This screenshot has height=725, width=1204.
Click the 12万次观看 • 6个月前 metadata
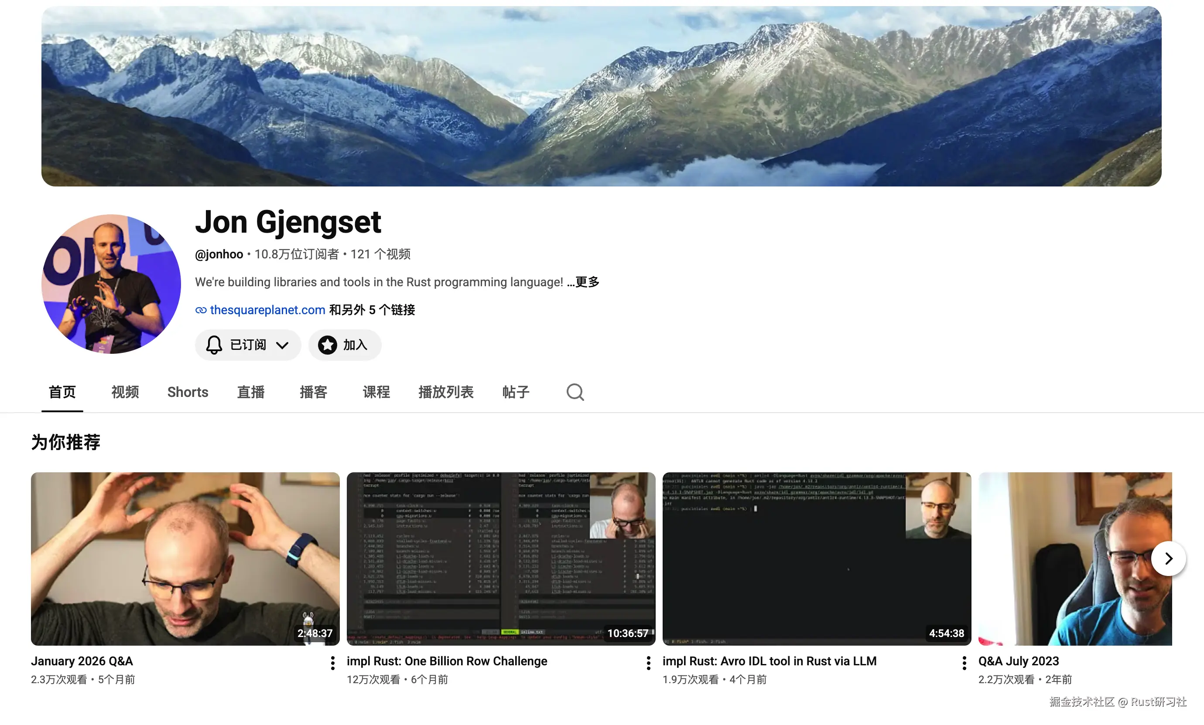tap(397, 680)
